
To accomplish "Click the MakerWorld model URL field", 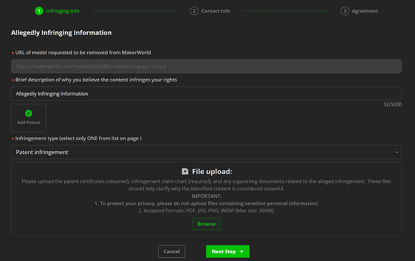I will [206, 66].
